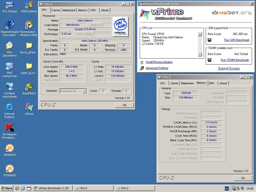The height and width of the screenshot is (192, 256).
Task: Click the Intel Celeron 300 MHz specification field
Action: coord(95,41)
